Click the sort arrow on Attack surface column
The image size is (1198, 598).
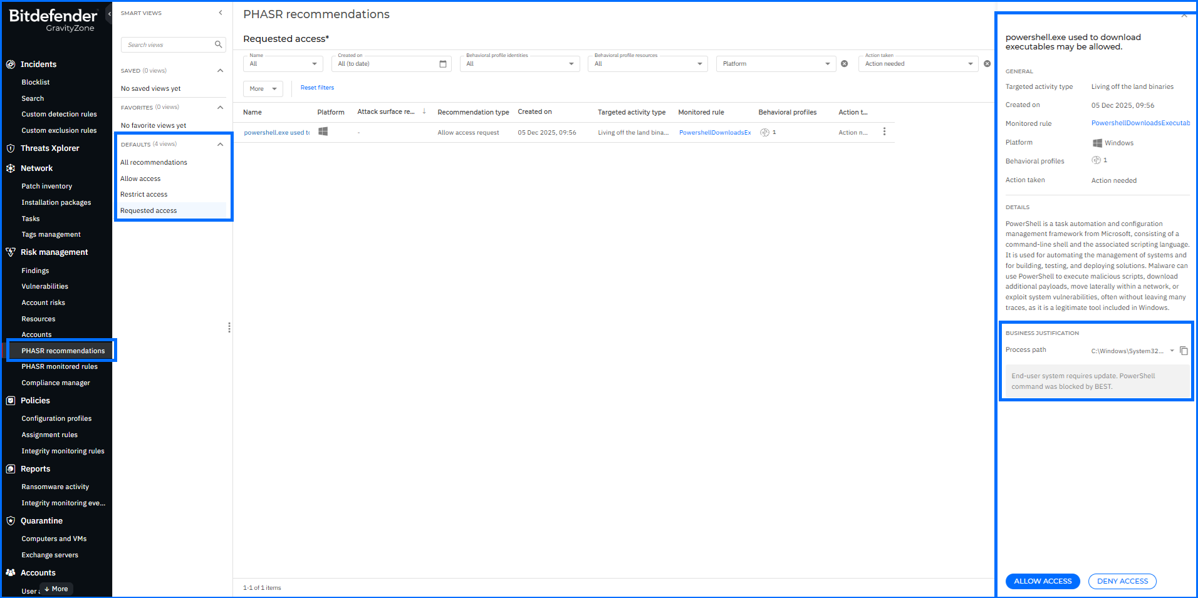click(424, 111)
